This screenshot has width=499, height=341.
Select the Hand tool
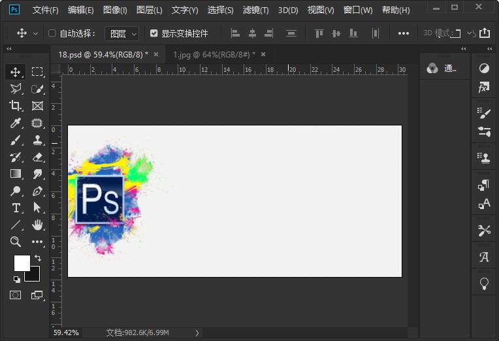point(37,225)
